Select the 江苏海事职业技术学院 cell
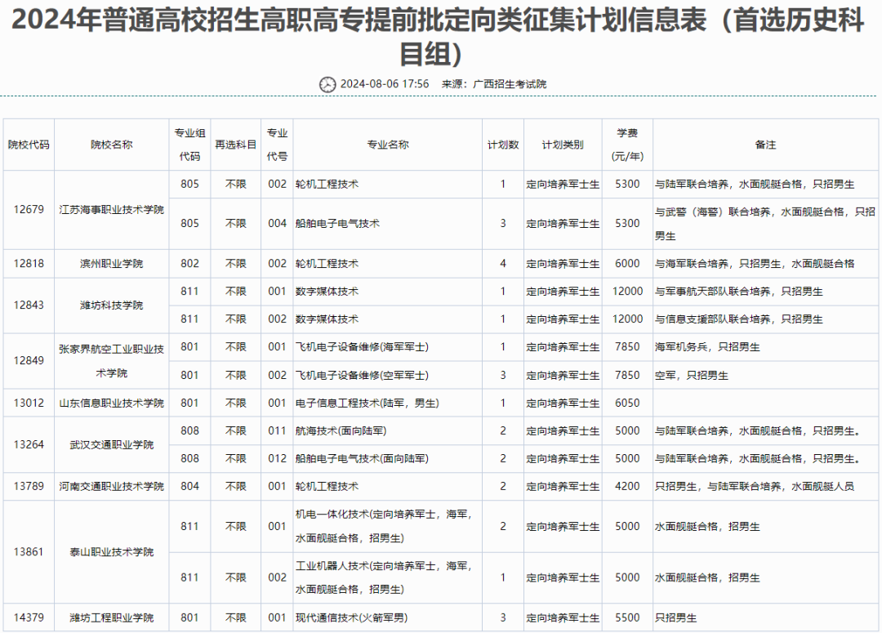The image size is (882, 633). [111, 210]
